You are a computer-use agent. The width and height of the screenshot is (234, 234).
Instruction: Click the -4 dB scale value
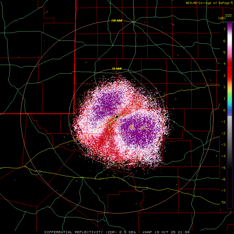[x=223, y=156]
